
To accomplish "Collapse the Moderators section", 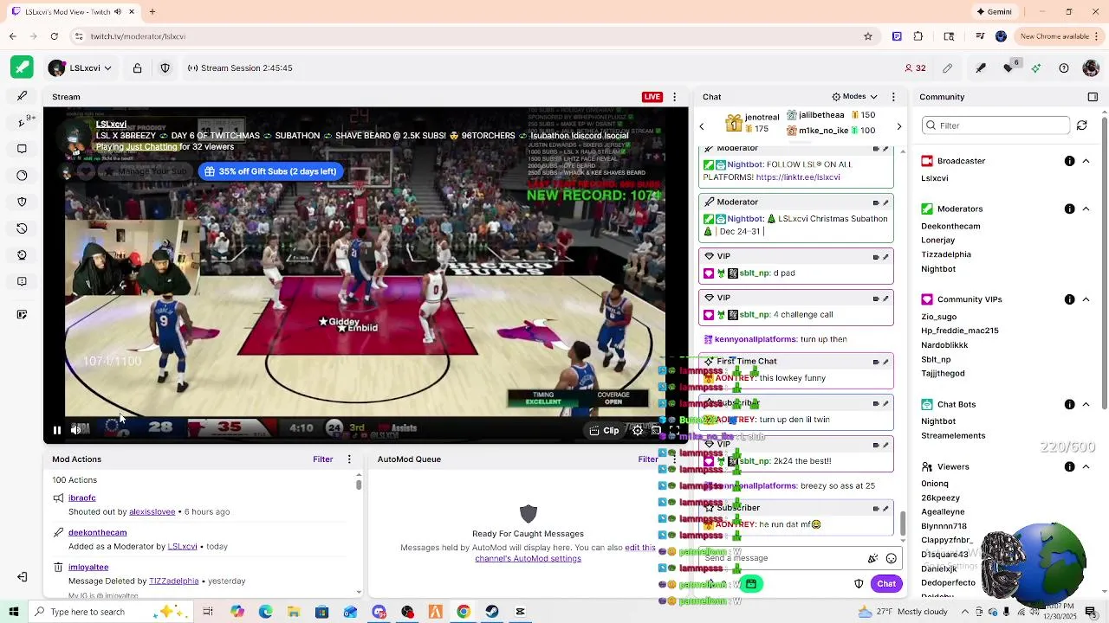I will click(1086, 209).
